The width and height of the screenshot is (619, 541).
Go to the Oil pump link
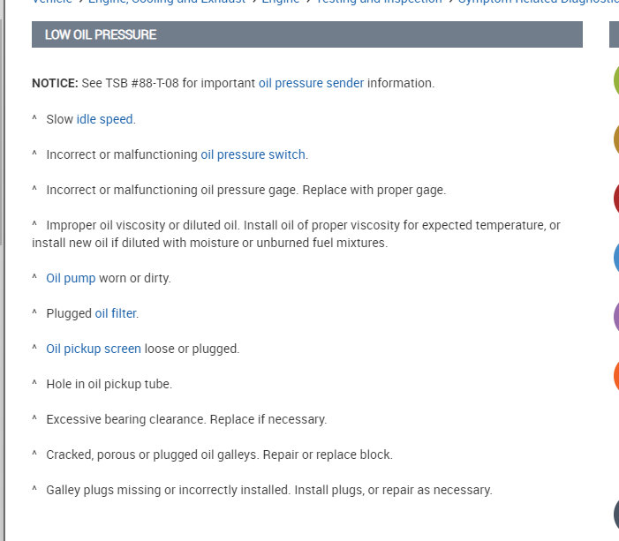pyautogui.click(x=71, y=278)
